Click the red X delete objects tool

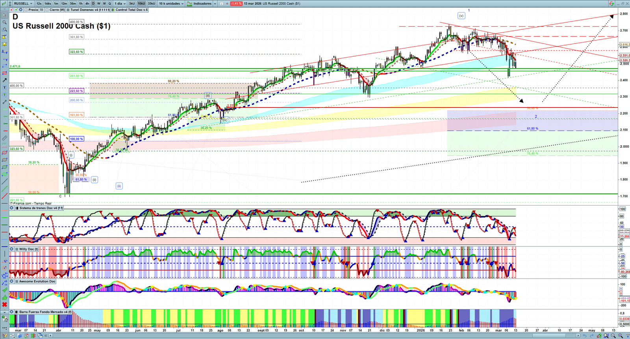pyautogui.click(x=5, y=304)
